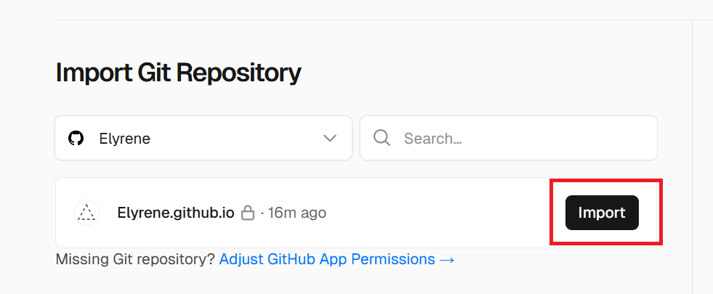Image resolution: width=713 pixels, height=294 pixels.
Task: Select the Elyrene.github.io repository name
Action: click(x=175, y=213)
